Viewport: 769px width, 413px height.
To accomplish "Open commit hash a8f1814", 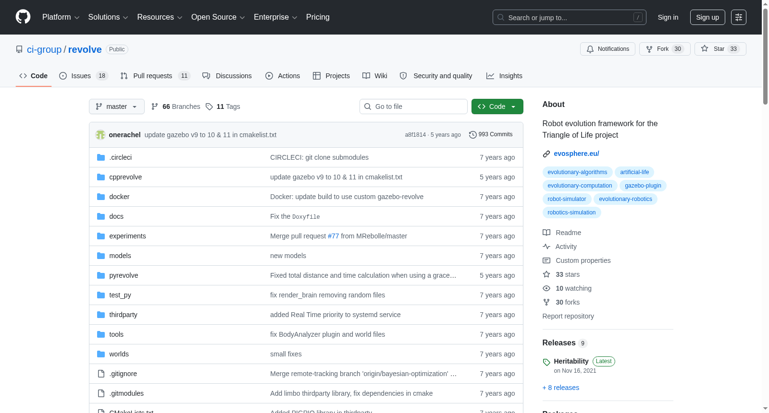I will [415, 135].
